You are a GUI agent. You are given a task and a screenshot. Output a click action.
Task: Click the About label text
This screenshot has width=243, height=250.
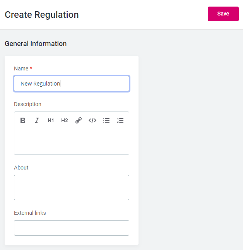[x=21, y=168]
